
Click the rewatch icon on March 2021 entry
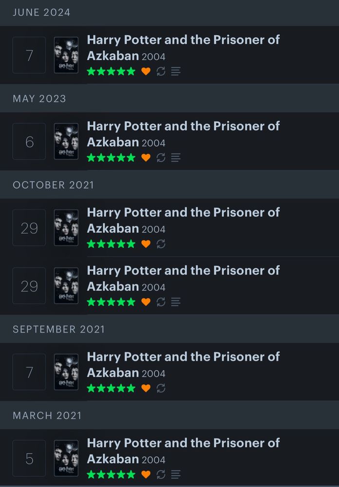point(161,474)
